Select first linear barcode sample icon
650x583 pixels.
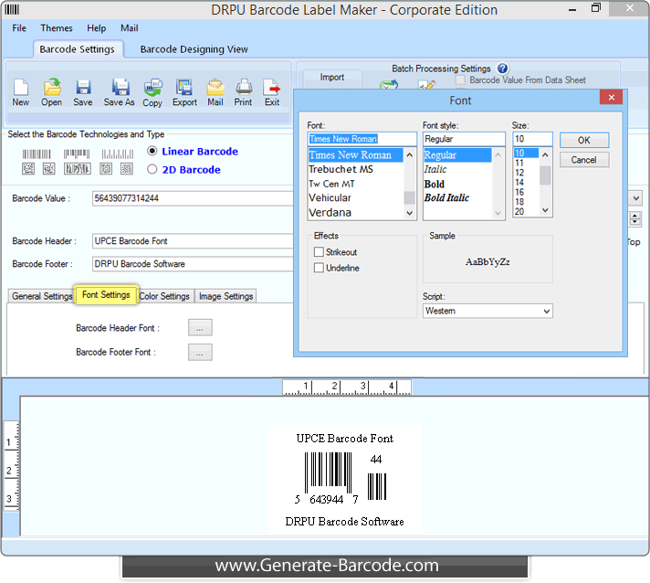(x=37, y=154)
